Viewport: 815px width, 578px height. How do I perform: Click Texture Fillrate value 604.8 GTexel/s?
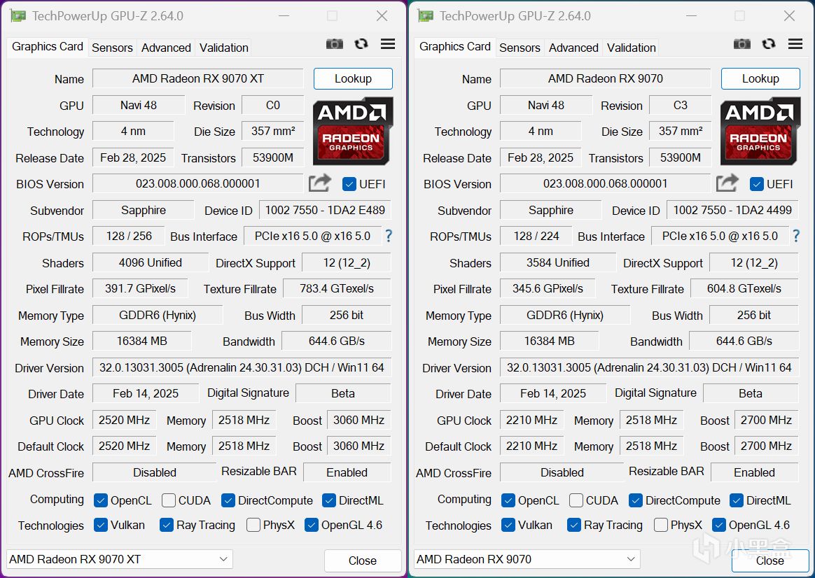point(744,289)
